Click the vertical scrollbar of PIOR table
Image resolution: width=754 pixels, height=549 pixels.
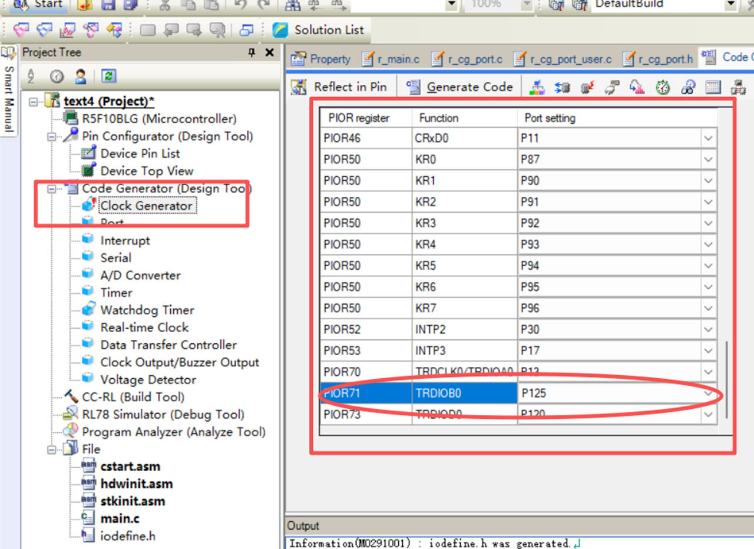click(x=726, y=379)
